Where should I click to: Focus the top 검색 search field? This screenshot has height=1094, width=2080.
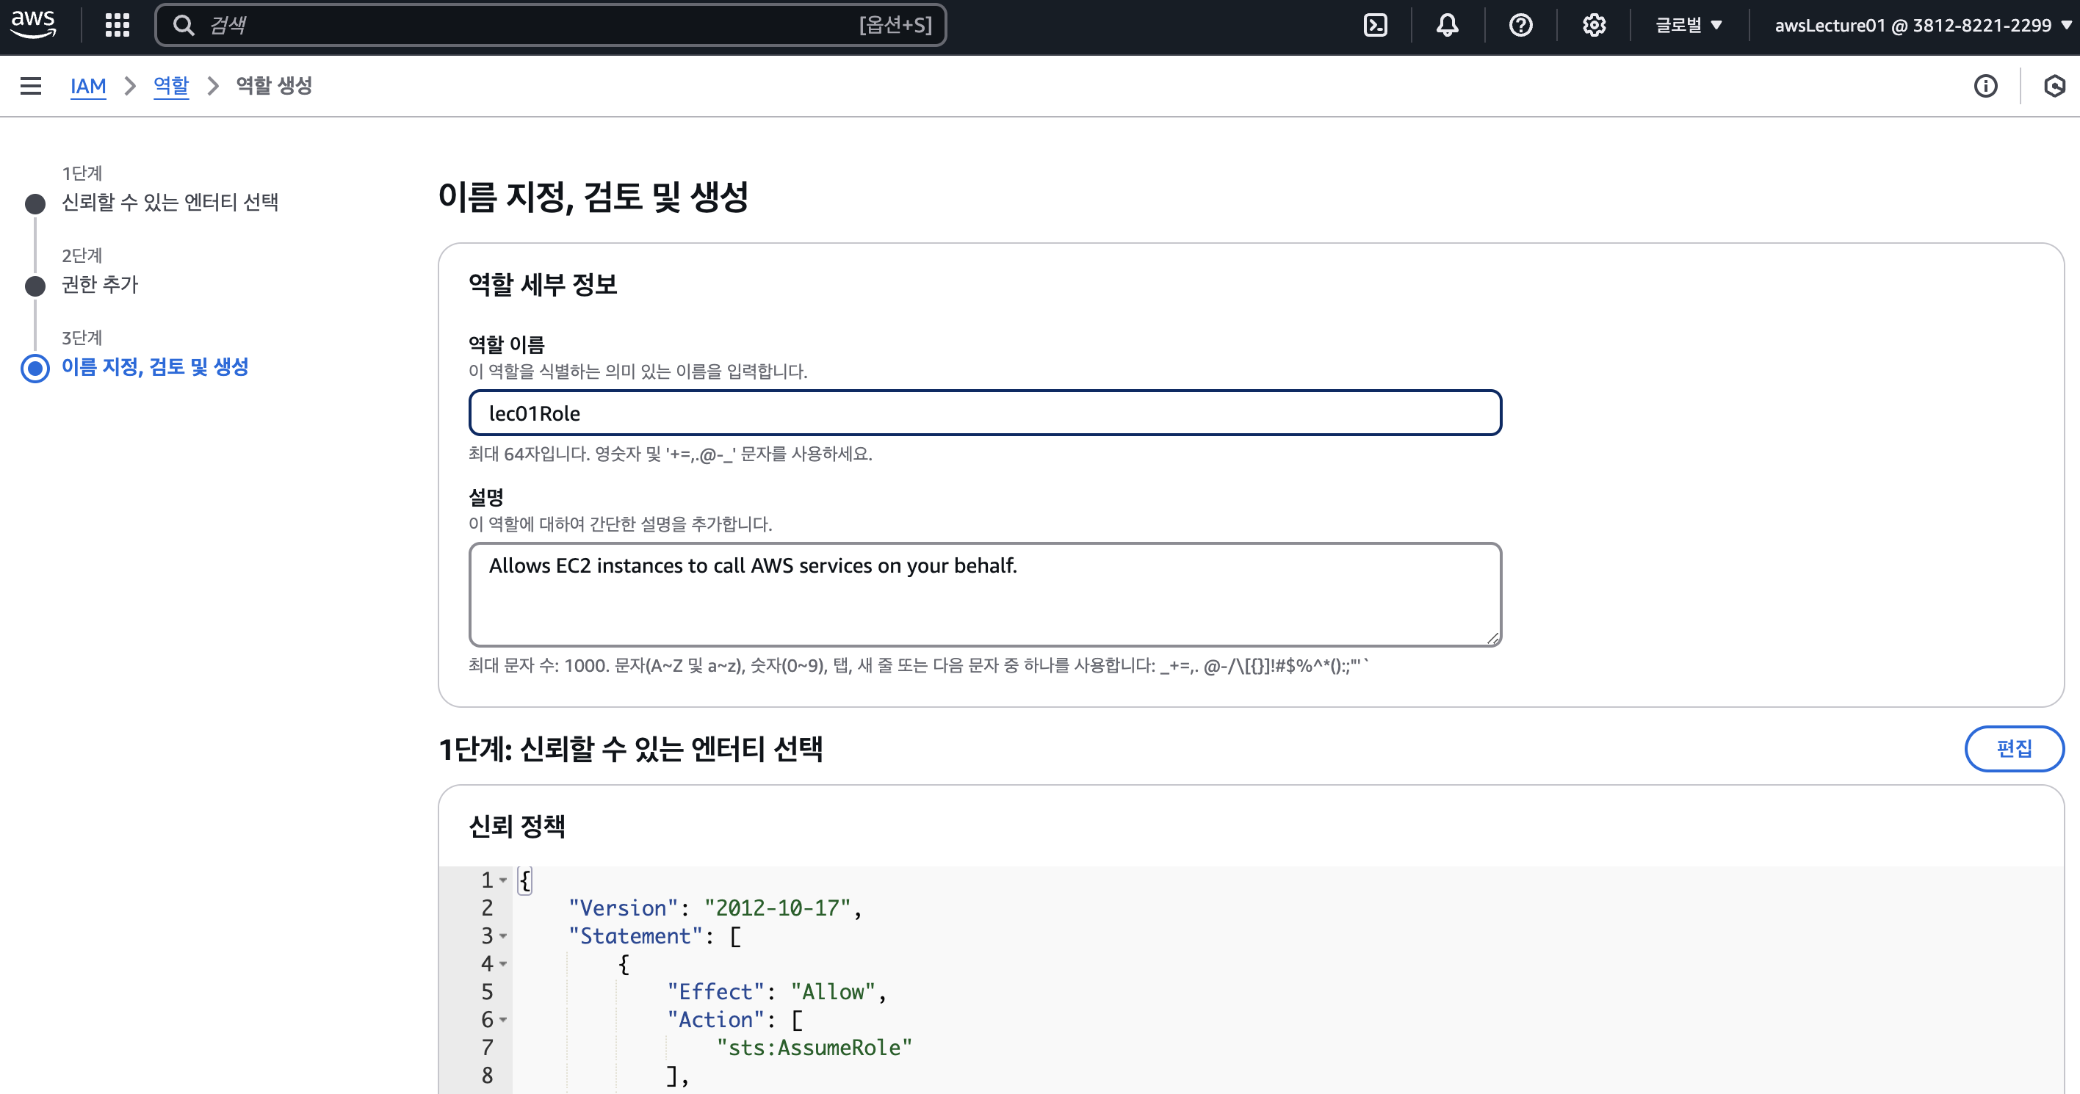tap(551, 26)
